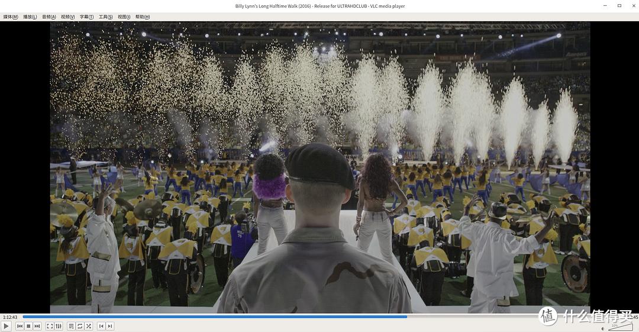The width and height of the screenshot is (639, 332).
Task: Toggle fullscreen video mode
Action: click(x=50, y=326)
